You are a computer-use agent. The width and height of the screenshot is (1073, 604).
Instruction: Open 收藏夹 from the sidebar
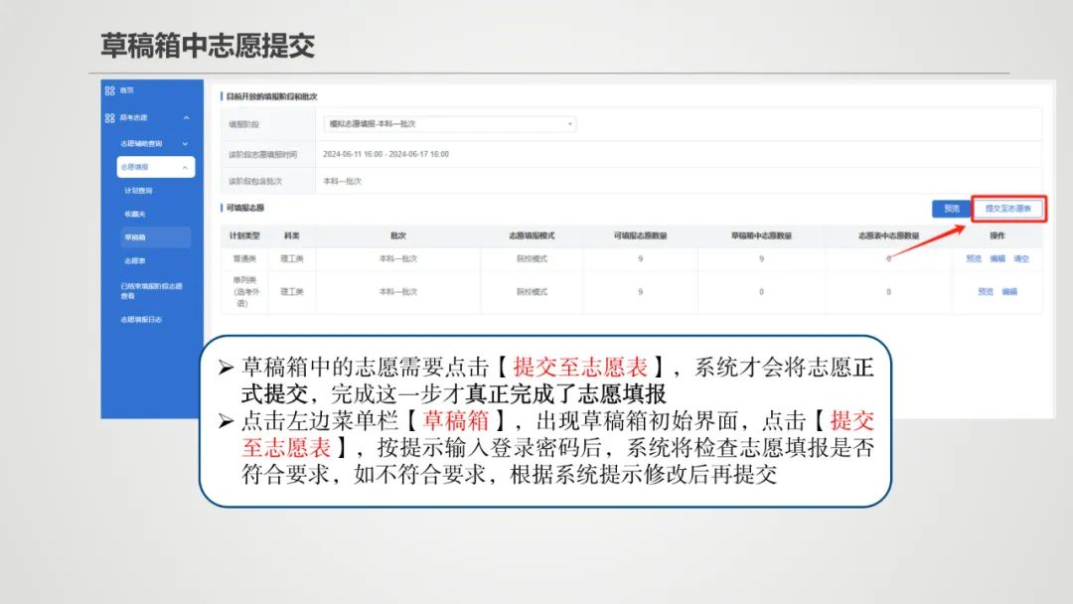(136, 212)
